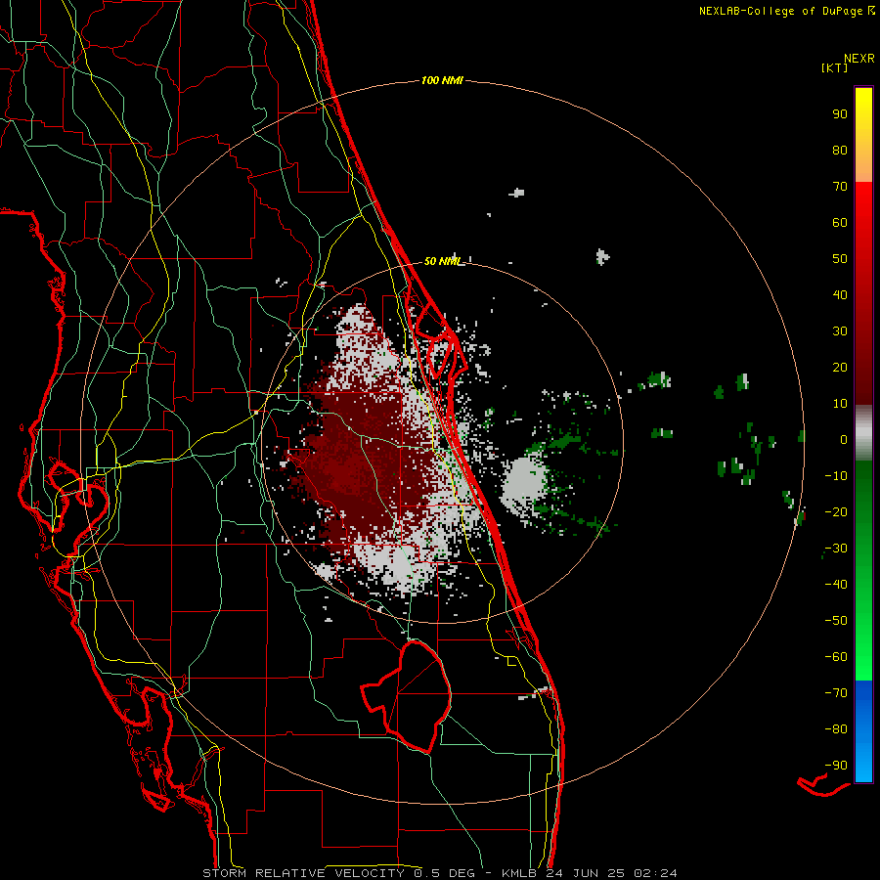The height and width of the screenshot is (880, 880).
Task: Pick the bright green segment of the color bar
Action: pyautogui.click(x=863, y=571)
